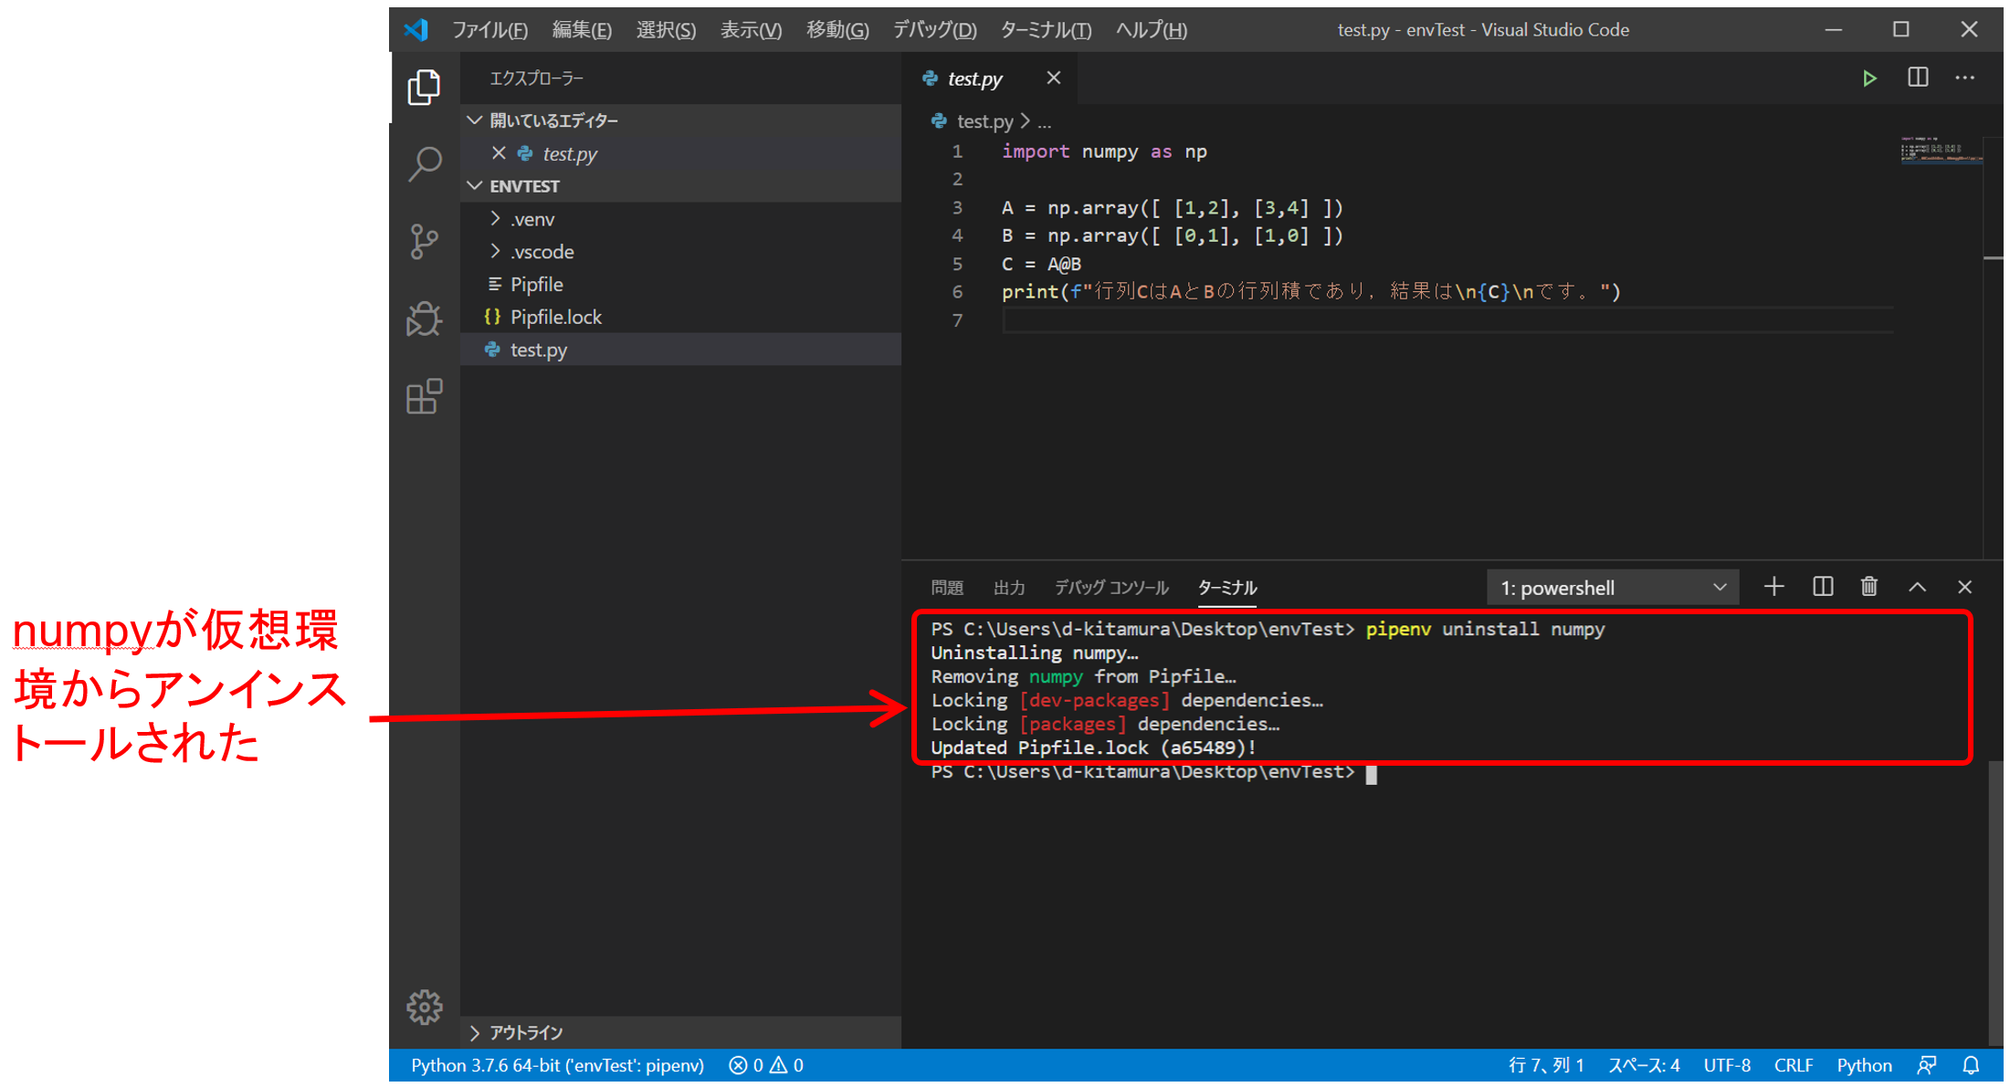This screenshot has height=1087, width=2010.
Task: Open Pipfile in the explorer
Action: (536, 285)
